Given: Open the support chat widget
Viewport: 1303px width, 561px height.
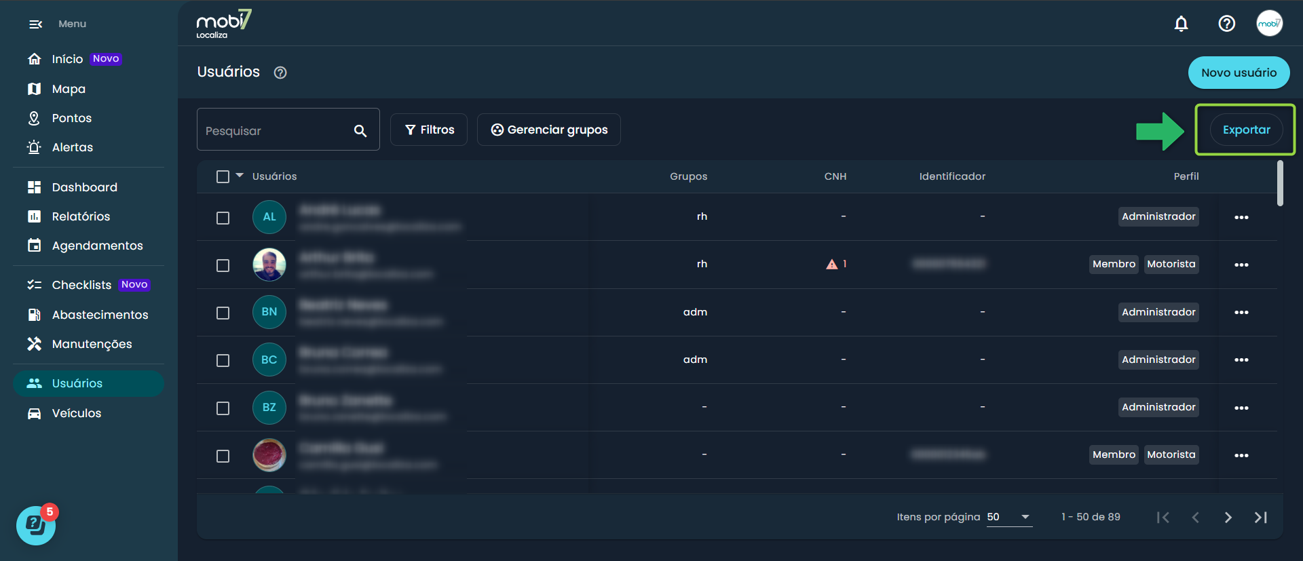Looking at the screenshot, I should click(x=35, y=525).
